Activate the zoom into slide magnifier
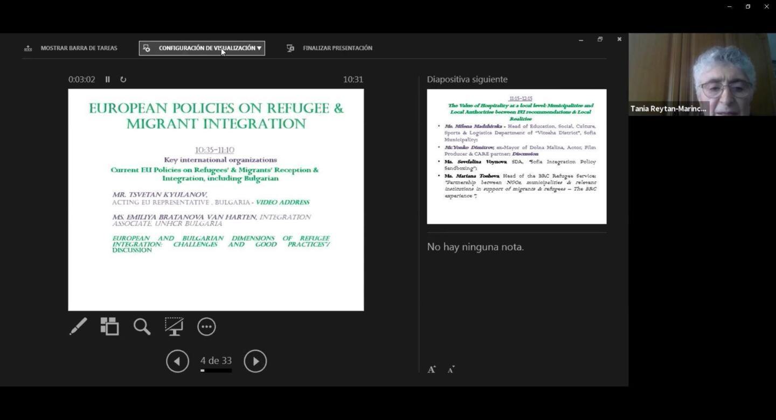Screen dimensions: 776x420 click(x=142, y=326)
